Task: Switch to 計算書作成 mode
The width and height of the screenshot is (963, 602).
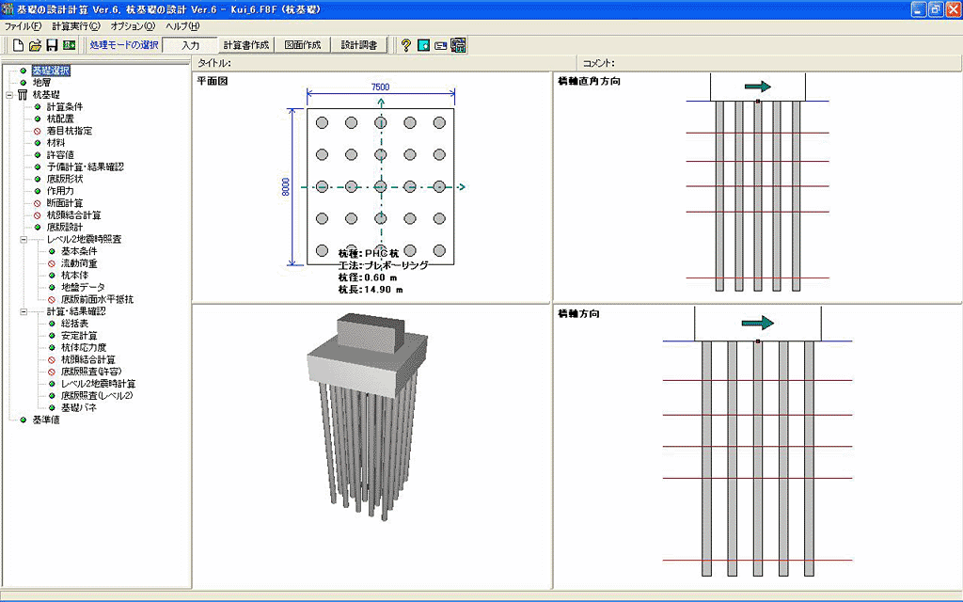Action: tap(246, 45)
